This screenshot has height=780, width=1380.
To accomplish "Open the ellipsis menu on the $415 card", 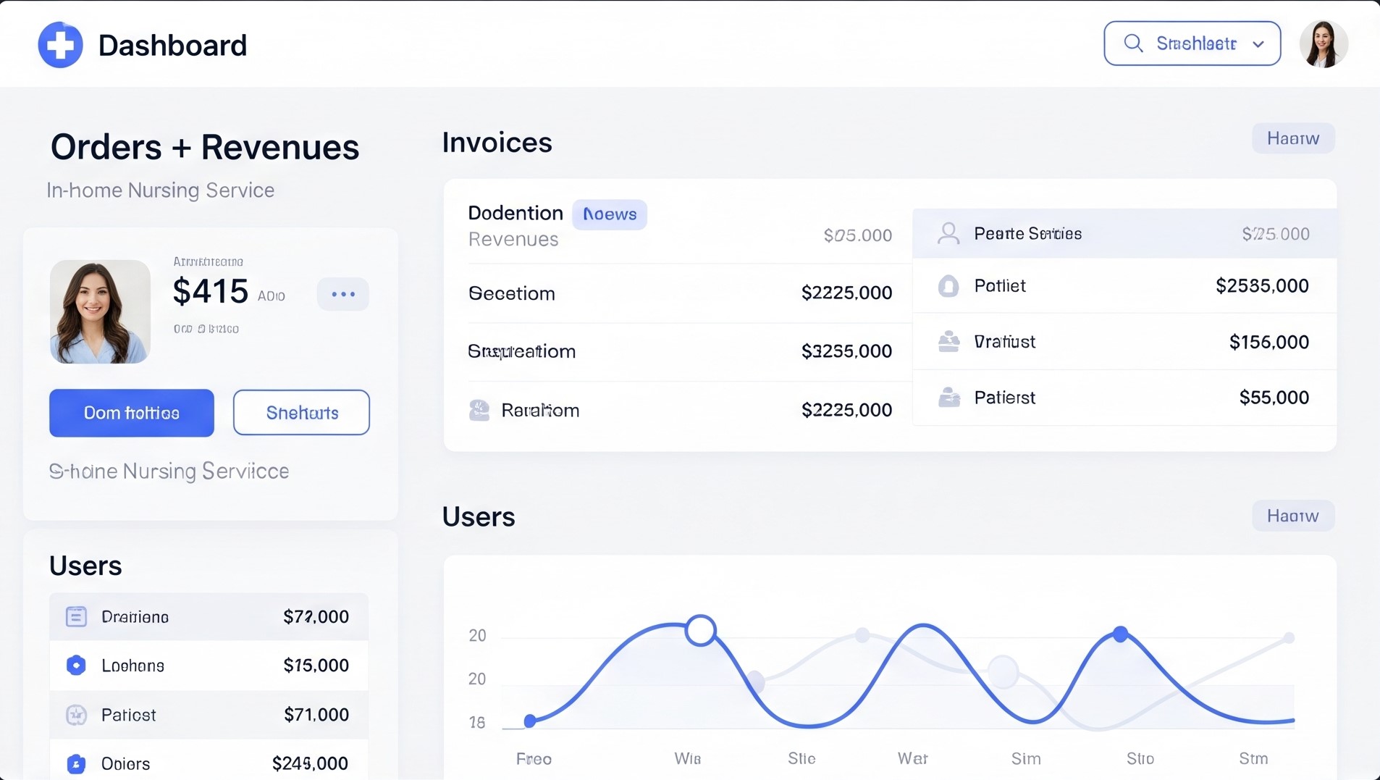I will (x=342, y=294).
